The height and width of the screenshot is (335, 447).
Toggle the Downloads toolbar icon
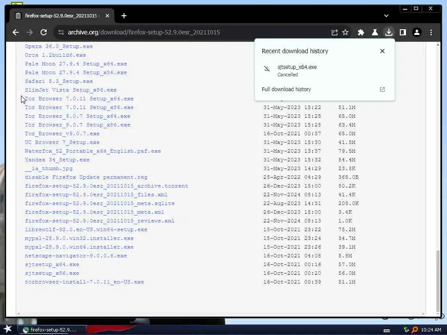coord(389,32)
